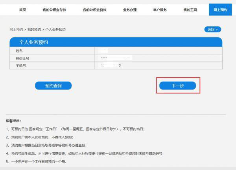Viewport: 236px width, 170px height.
Task: Click the 温馨提示 heading
Action: 13,121
